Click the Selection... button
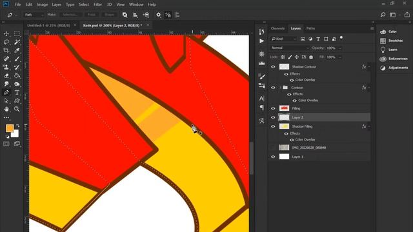This screenshot has height=232, width=413. pos(70,15)
